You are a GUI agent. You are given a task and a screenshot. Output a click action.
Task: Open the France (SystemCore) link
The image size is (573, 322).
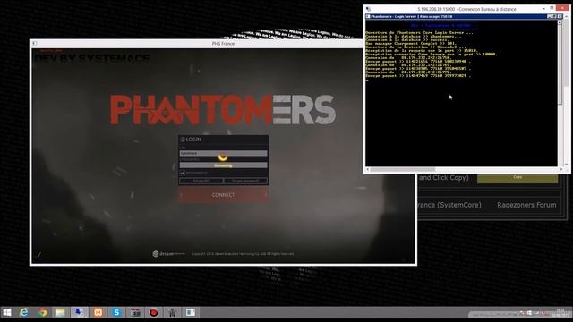[449, 205]
